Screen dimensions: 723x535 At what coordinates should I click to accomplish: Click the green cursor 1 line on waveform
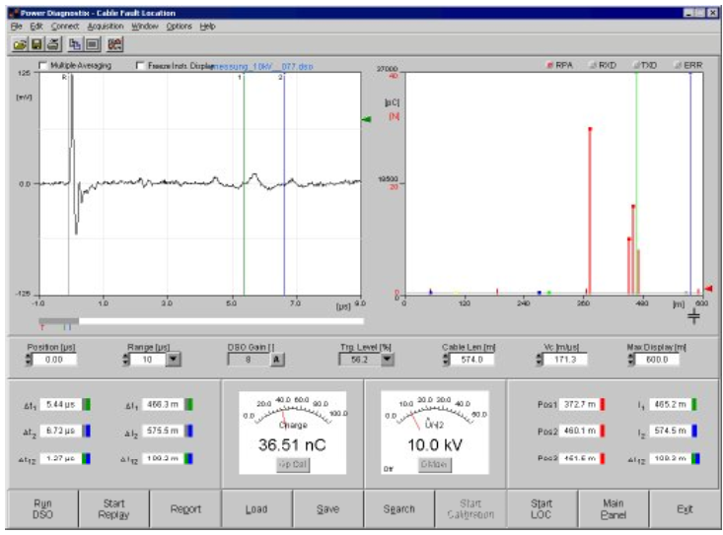pyautogui.click(x=244, y=184)
